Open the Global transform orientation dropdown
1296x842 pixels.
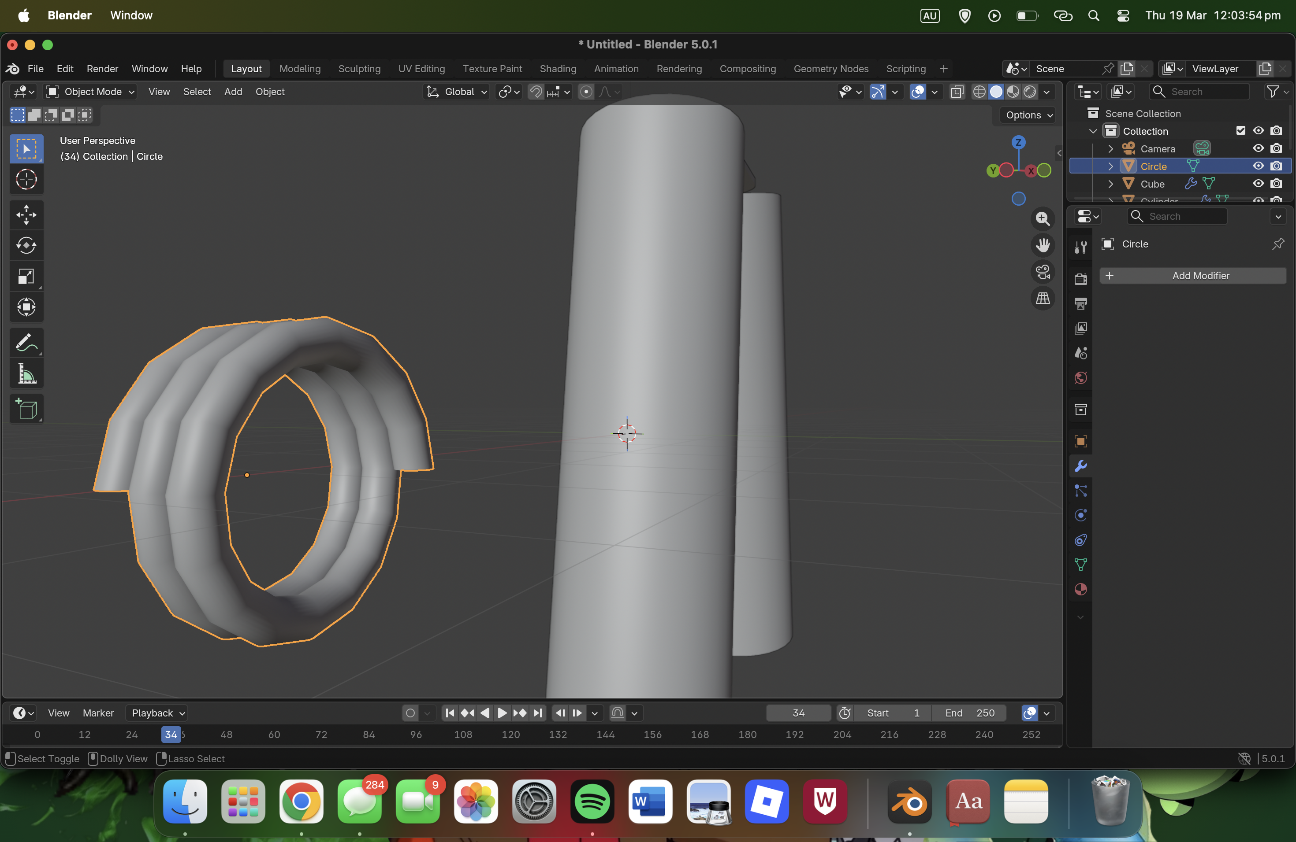(x=457, y=92)
